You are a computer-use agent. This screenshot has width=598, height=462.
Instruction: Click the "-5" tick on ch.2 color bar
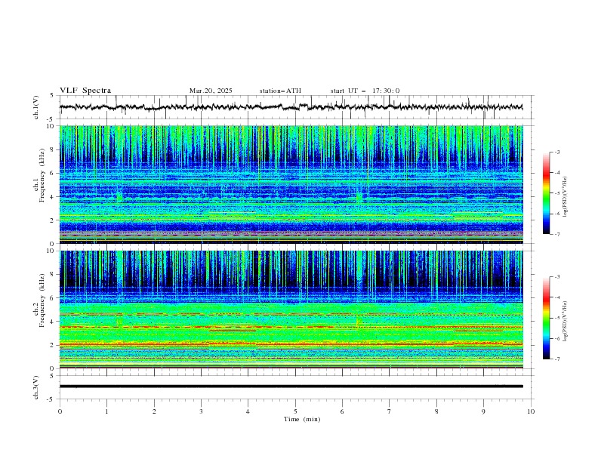556,318
